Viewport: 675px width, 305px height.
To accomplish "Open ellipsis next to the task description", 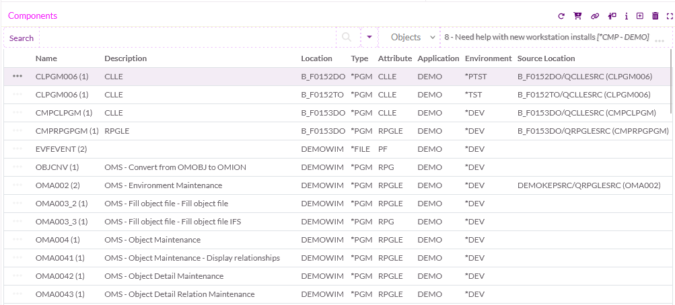I will (659, 40).
